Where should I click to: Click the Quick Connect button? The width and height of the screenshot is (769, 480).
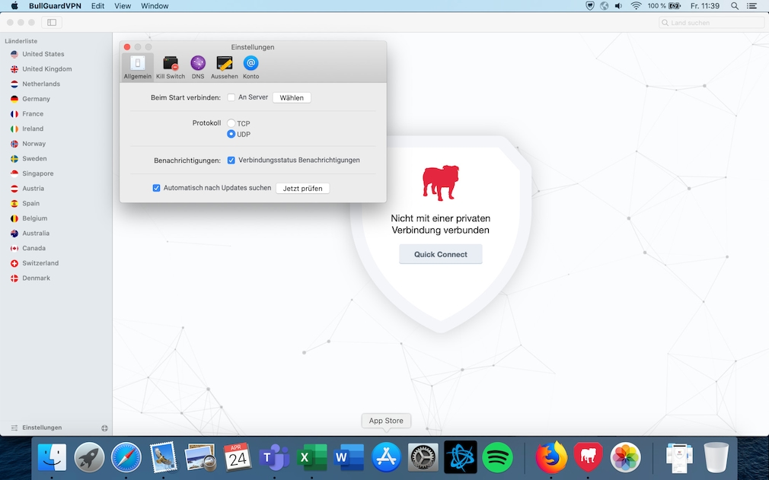coord(440,254)
